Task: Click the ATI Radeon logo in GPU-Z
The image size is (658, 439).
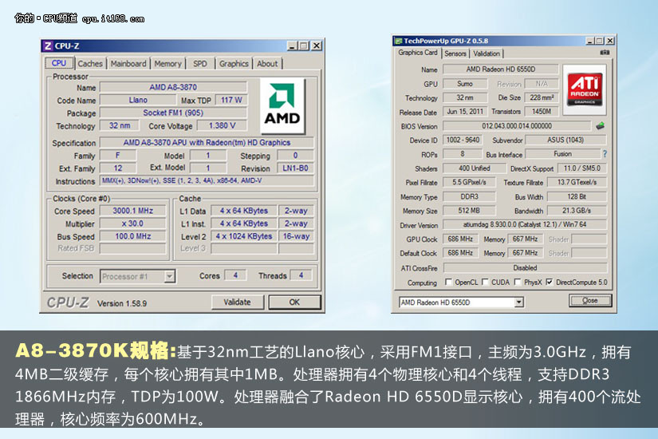Action: point(585,89)
